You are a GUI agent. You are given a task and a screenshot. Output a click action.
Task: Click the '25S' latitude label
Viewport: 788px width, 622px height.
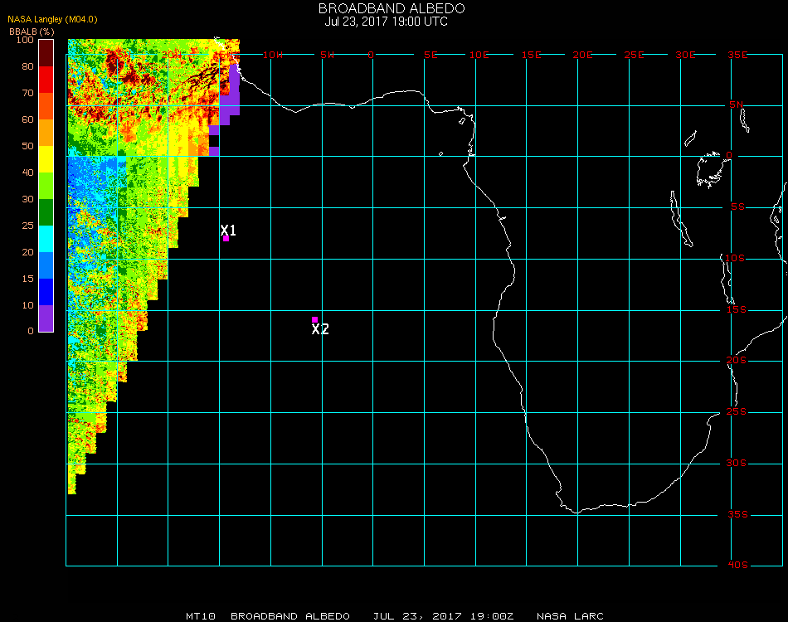coord(737,412)
